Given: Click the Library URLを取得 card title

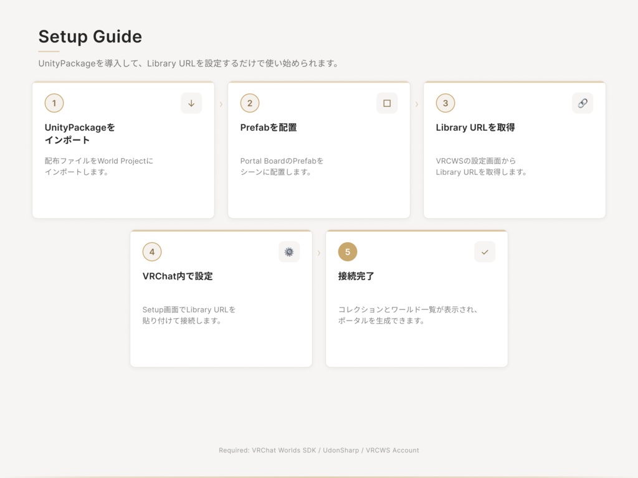Looking at the screenshot, I should point(475,128).
